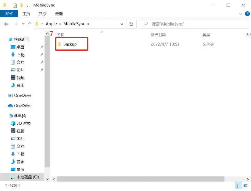Click the 文件夹 type cell
Viewport: 251px width, 191px height.
pyautogui.click(x=208, y=44)
